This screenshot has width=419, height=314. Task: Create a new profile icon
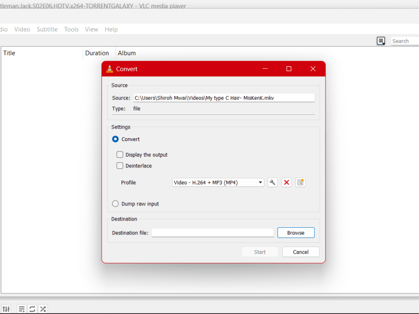[x=300, y=183]
